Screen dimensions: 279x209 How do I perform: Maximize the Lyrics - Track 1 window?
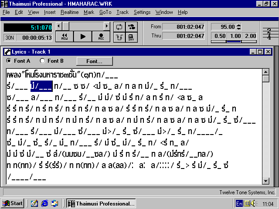260,52
